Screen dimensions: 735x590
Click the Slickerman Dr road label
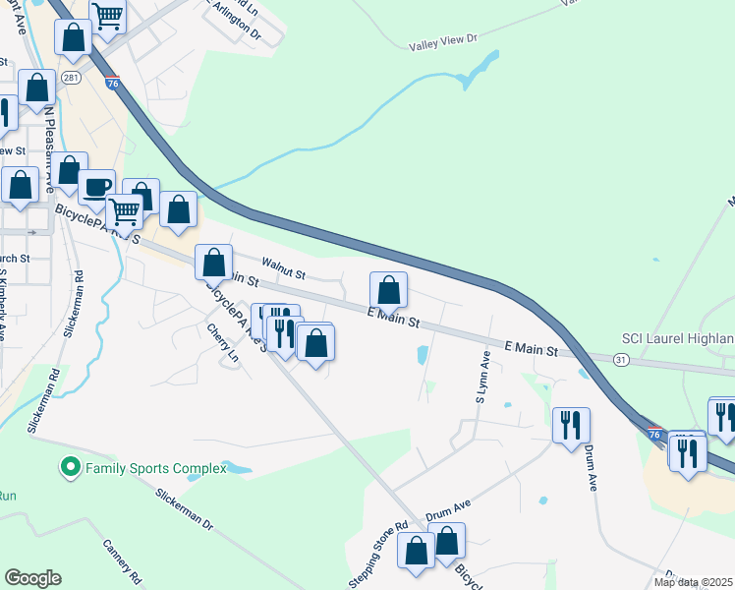click(184, 509)
